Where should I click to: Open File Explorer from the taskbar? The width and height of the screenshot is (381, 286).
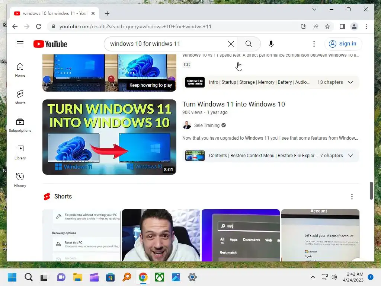78,277
